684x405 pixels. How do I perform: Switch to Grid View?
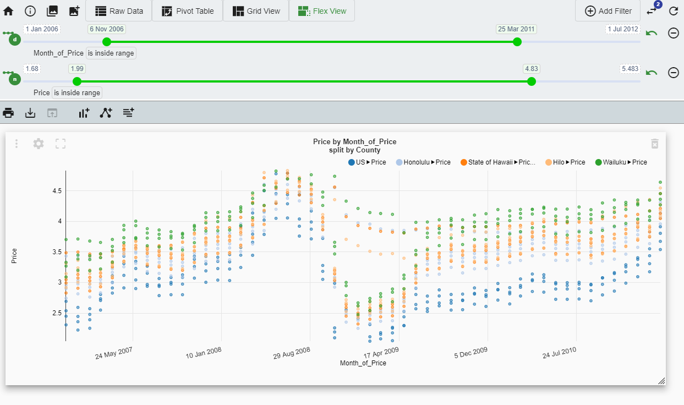(x=256, y=11)
